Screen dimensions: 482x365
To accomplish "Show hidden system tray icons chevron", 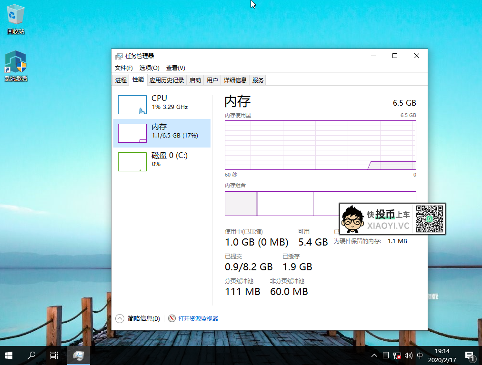I will 374,355.
